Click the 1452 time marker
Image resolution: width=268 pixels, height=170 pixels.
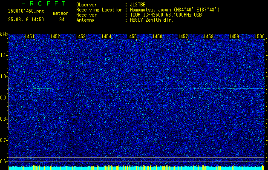pos(55,36)
